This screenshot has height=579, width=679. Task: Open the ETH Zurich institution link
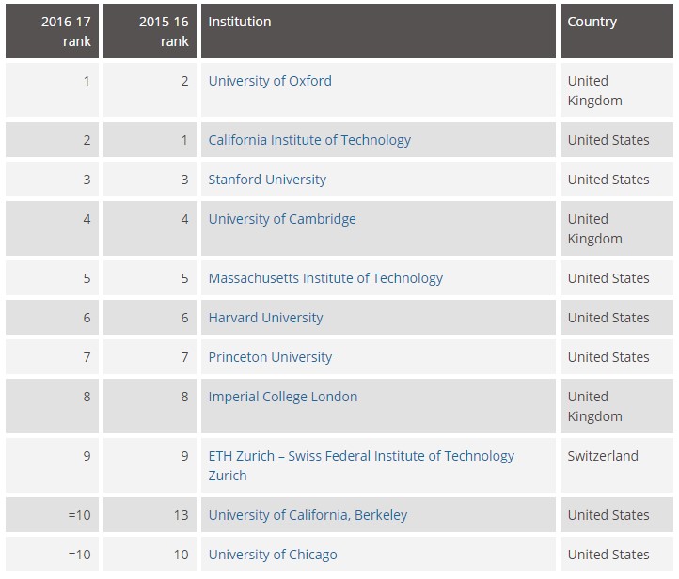tap(361, 456)
